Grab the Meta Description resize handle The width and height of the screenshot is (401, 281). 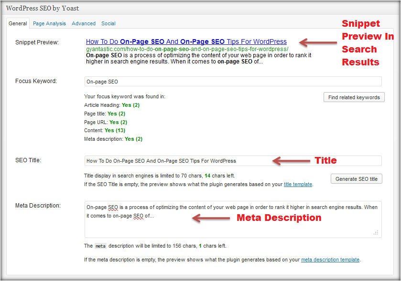point(376,232)
